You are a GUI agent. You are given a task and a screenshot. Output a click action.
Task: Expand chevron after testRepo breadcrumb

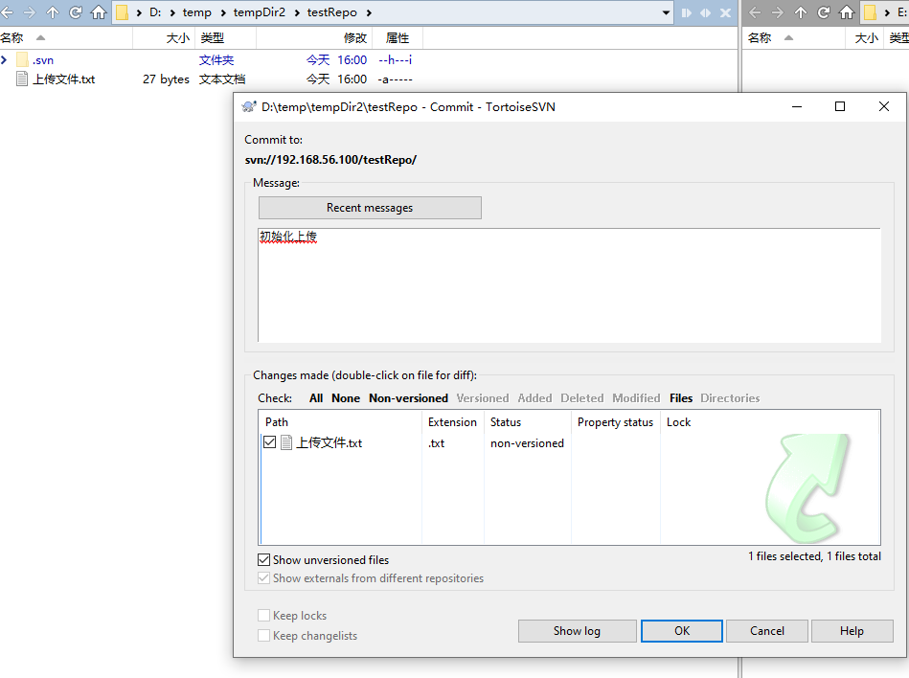pyautogui.click(x=369, y=12)
